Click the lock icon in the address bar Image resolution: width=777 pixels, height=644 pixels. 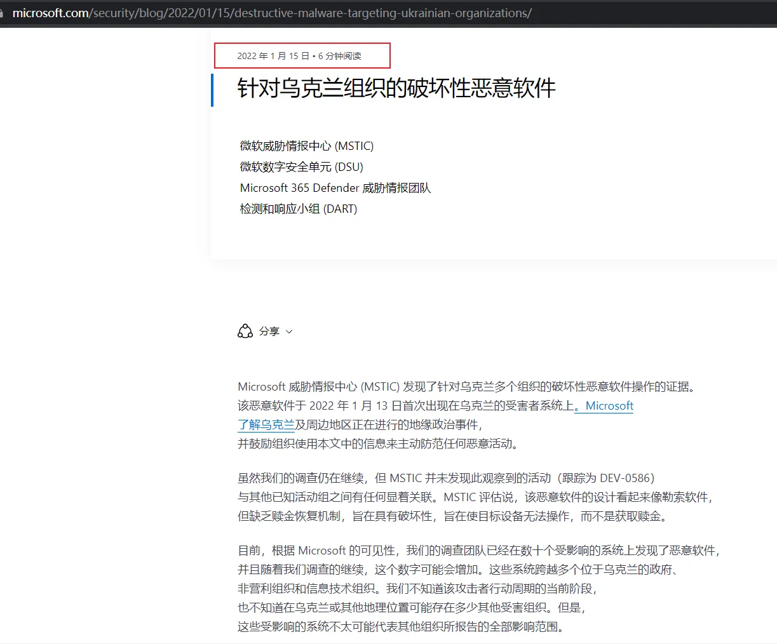(2, 13)
